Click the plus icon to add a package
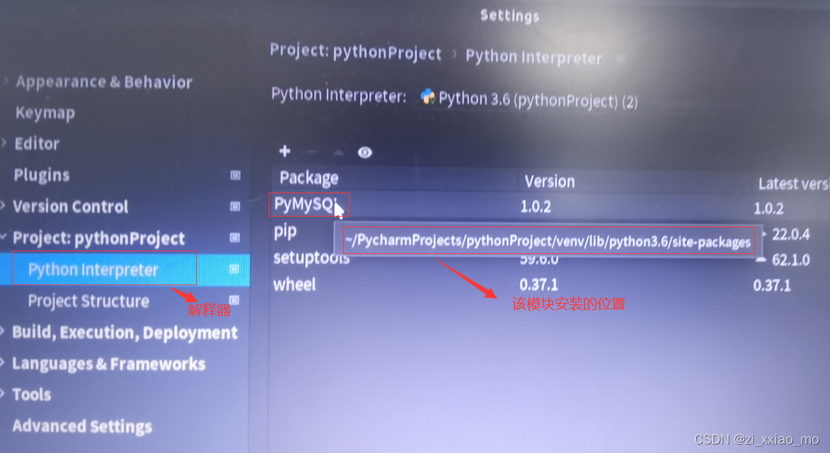 coord(284,151)
